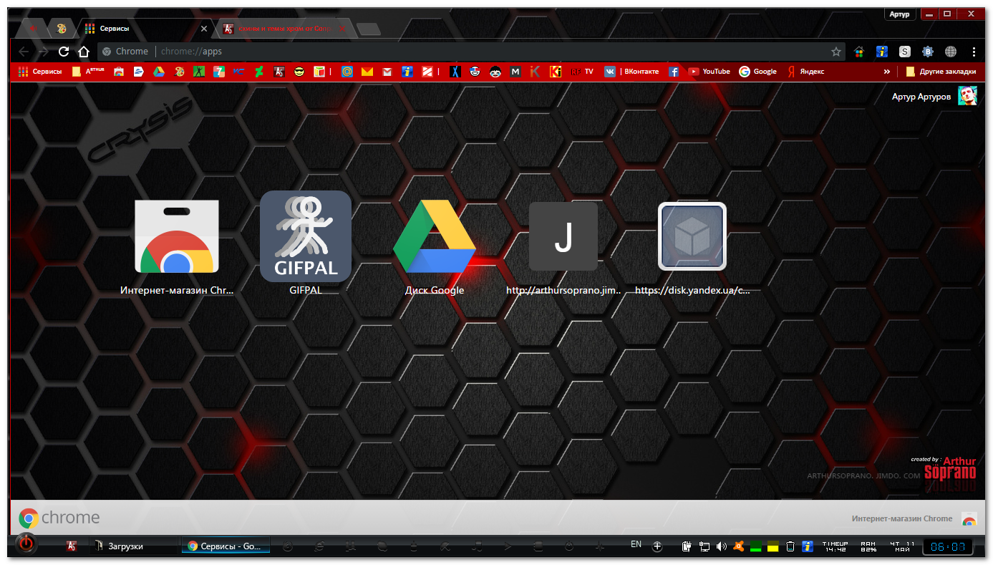
Task: Close the Сервисы tab
Action: (x=204, y=29)
